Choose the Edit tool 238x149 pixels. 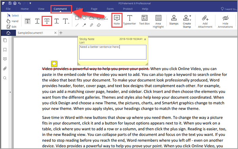tap(12, 27)
